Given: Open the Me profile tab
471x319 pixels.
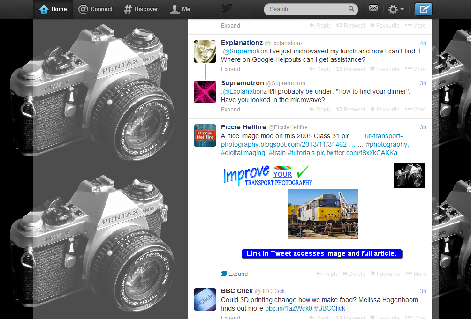Looking at the screenshot, I should (x=180, y=9).
